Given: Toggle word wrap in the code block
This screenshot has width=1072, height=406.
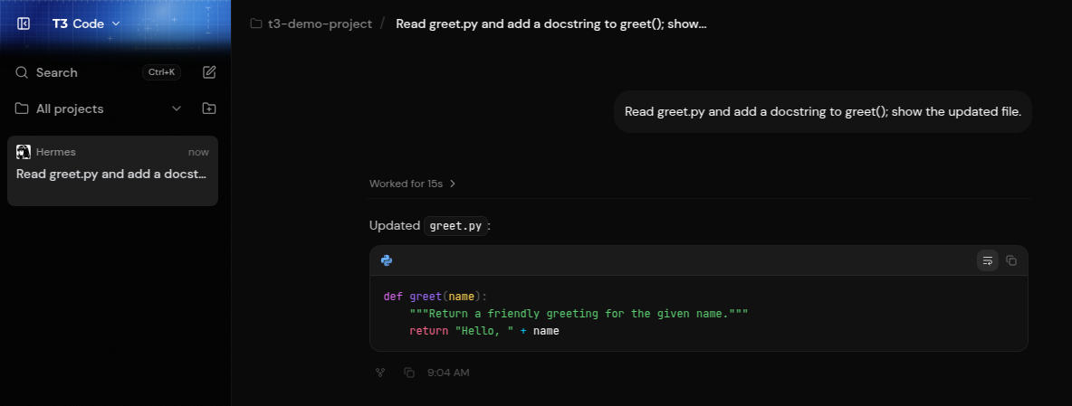Looking at the screenshot, I should [x=987, y=260].
